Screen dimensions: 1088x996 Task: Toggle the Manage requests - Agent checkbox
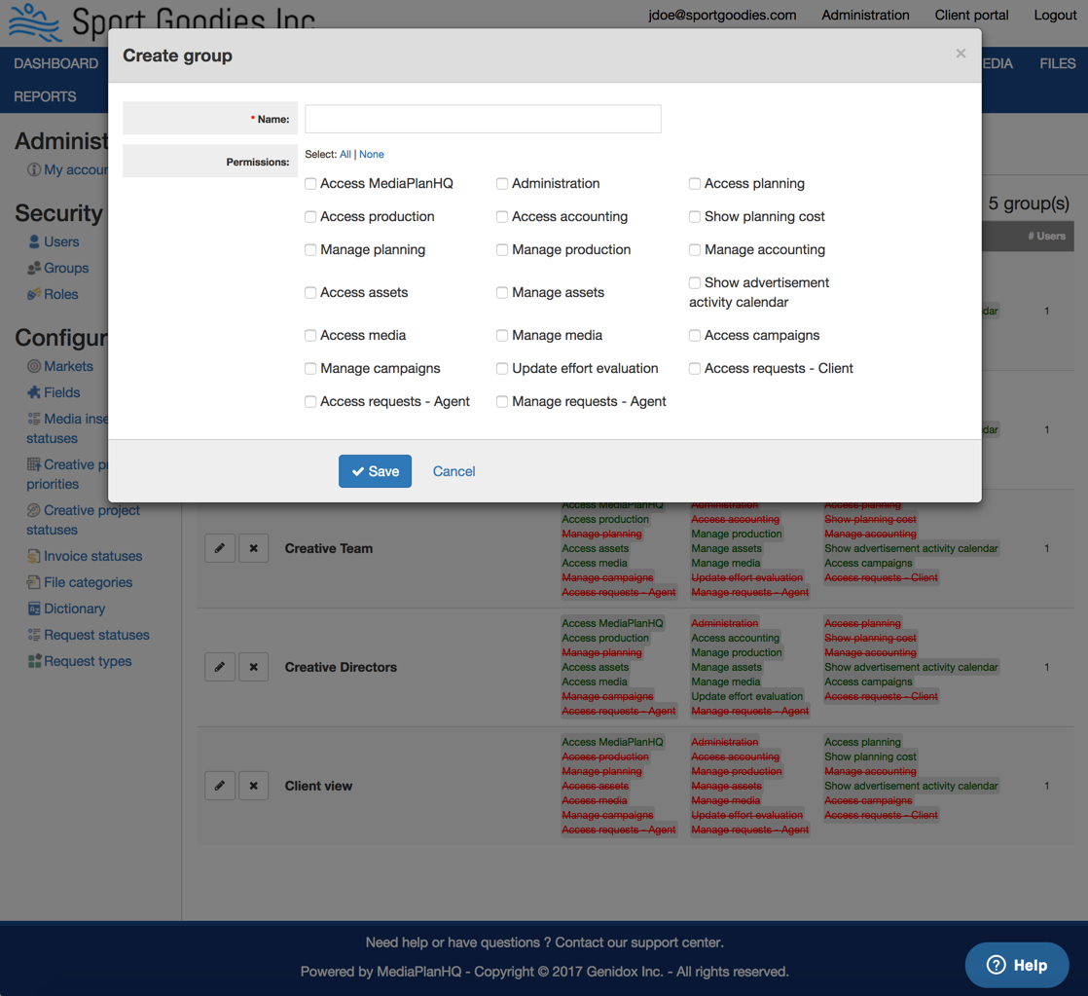pos(502,401)
